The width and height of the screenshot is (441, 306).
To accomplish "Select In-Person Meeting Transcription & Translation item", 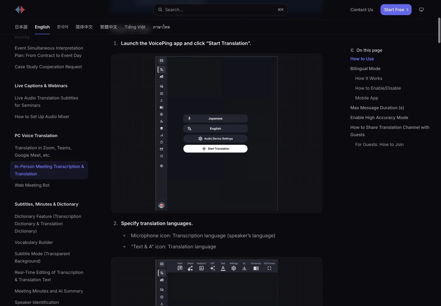I will (x=49, y=170).
